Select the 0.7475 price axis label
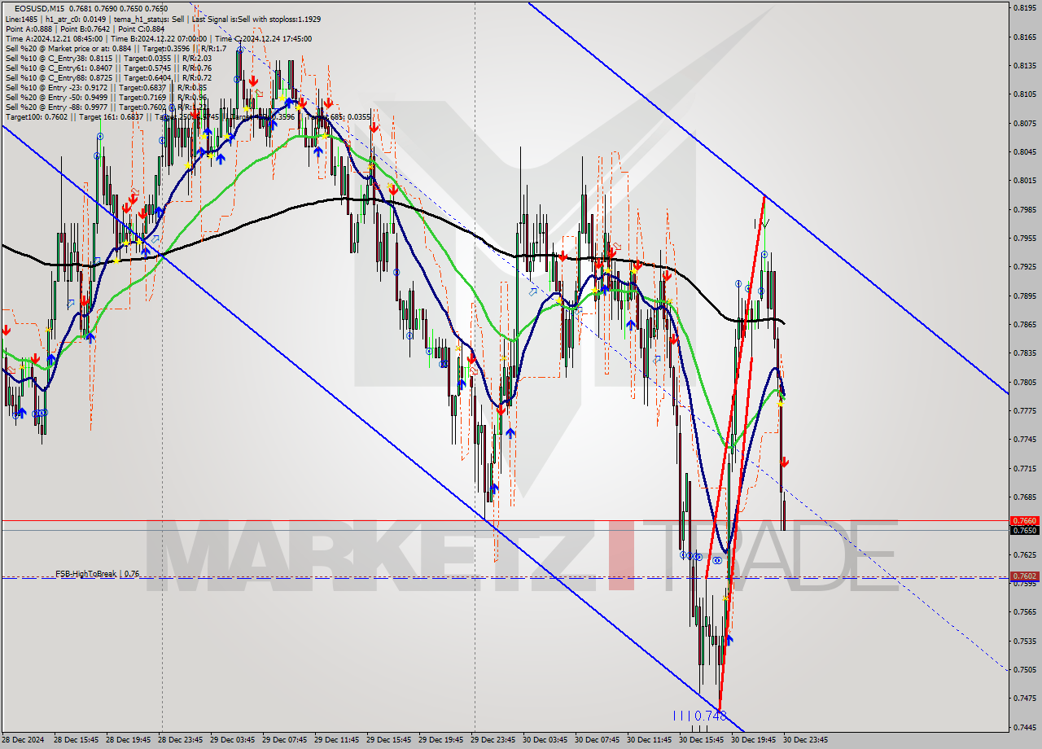1042x749 pixels. 1025,699
